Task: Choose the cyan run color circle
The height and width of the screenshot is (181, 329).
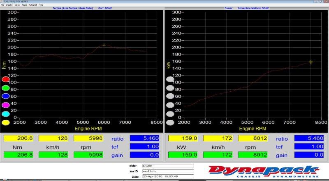Action: pos(6,114)
